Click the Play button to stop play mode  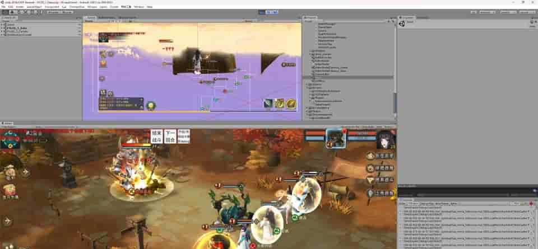(262, 12)
